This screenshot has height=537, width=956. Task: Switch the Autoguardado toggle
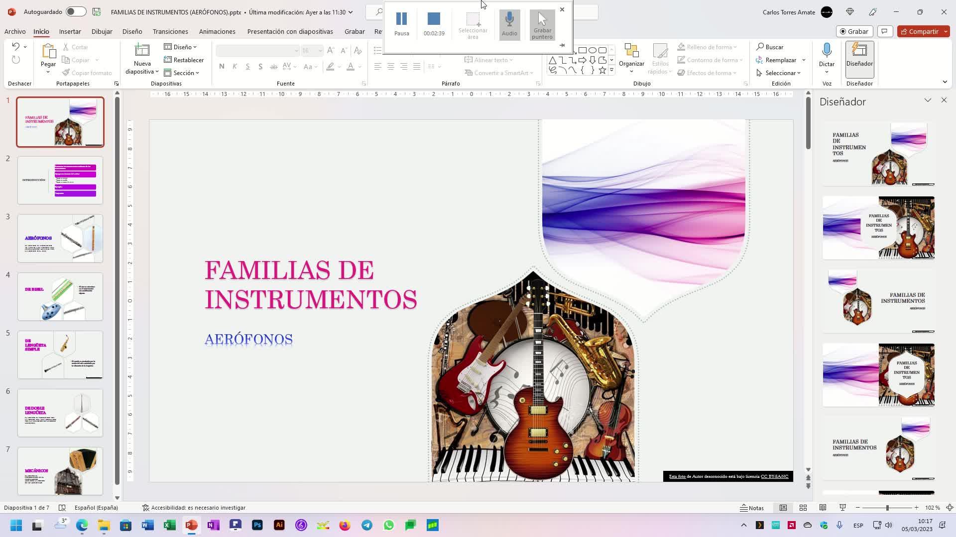tap(76, 11)
